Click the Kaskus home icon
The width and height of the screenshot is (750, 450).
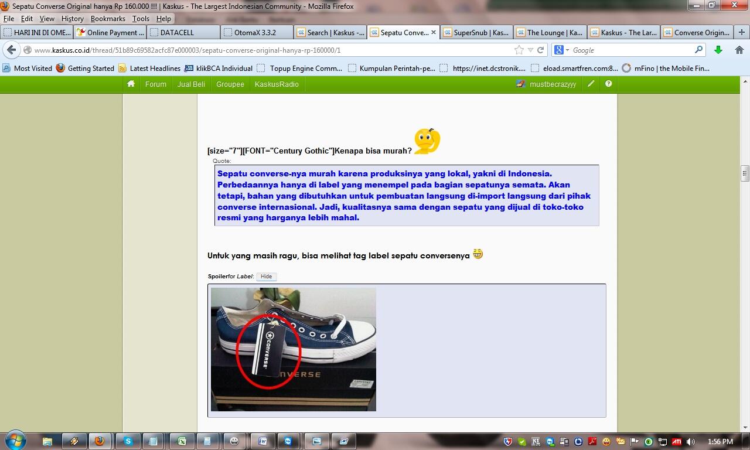[x=131, y=84]
